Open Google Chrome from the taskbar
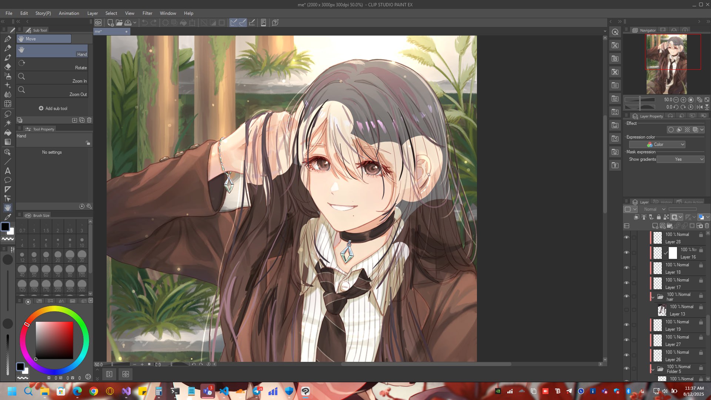Screen dimensions: 711x400 pos(94,391)
